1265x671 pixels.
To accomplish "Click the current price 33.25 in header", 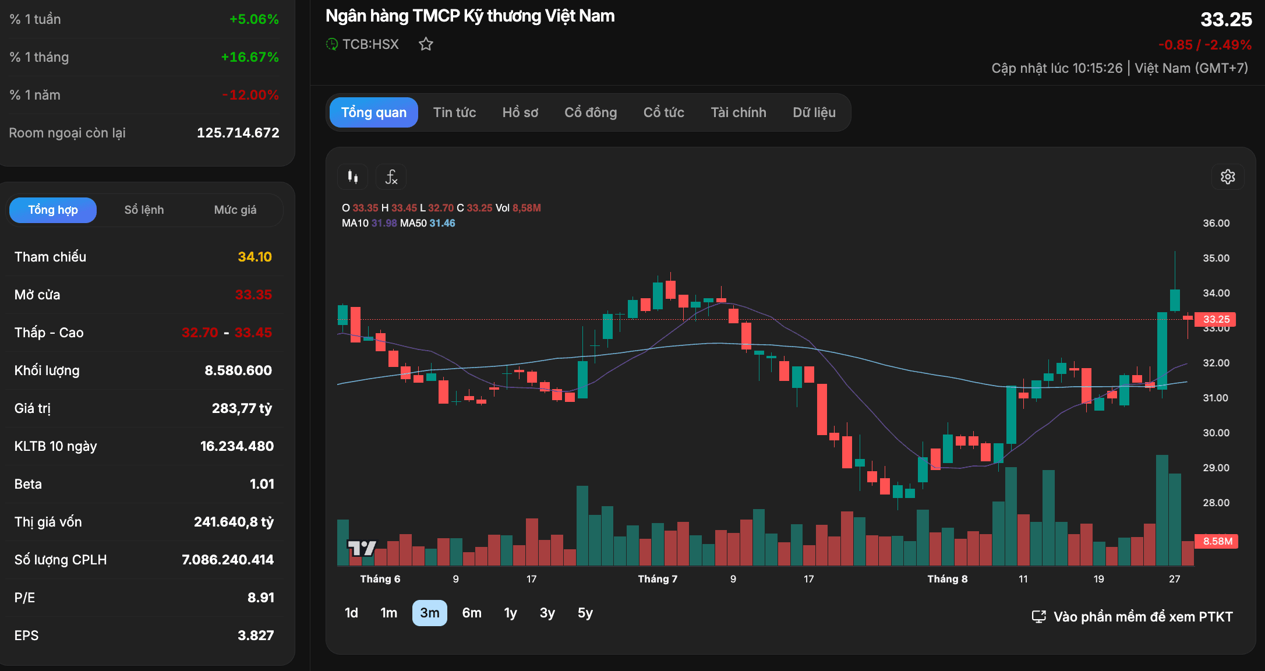I will click(1226, 19).
